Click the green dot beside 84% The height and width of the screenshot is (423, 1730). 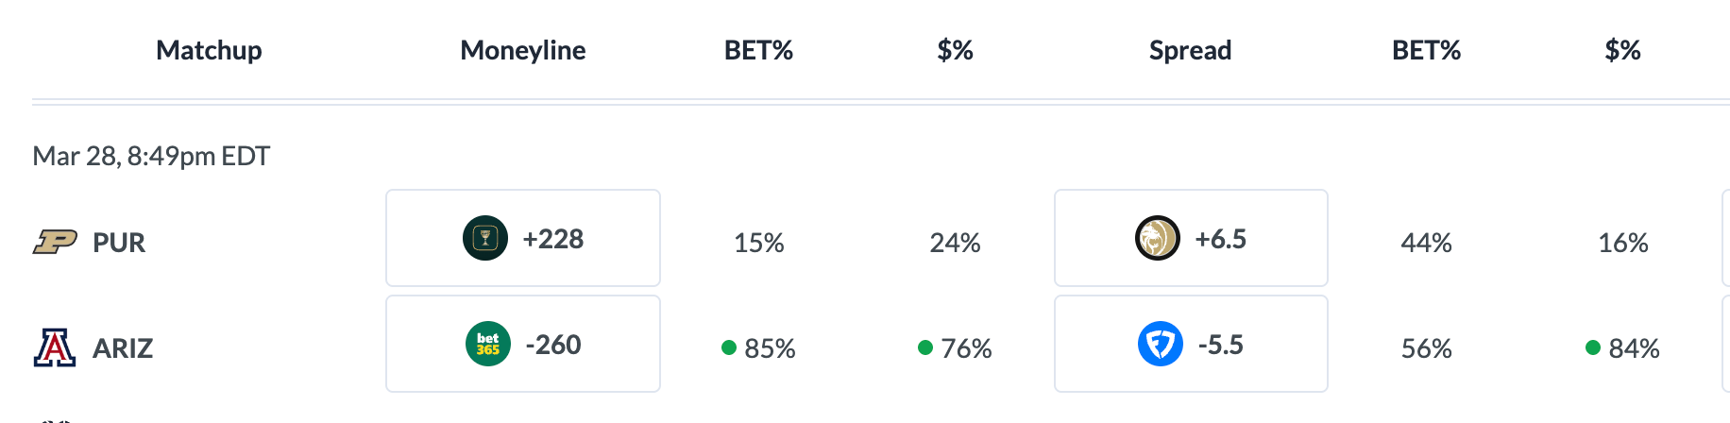tap(1593, 347)
